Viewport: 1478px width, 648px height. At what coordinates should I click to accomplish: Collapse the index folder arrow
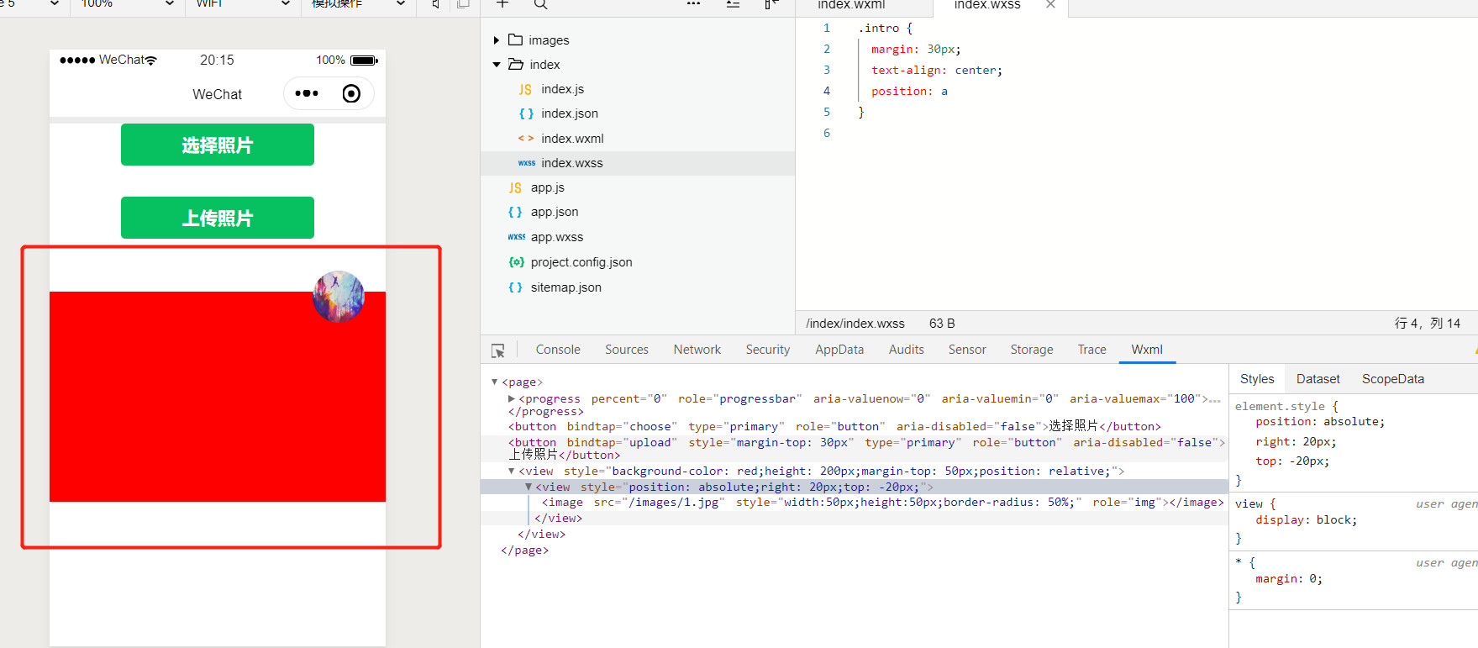click(496, 65)
